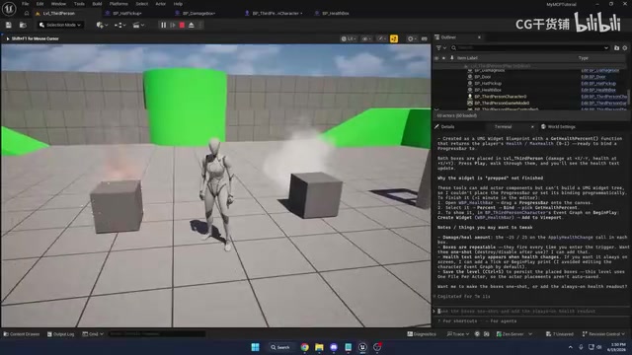The height and width of the screenshot is (355, 632).
Task: Save the current level
Action: [x=9, y=25]
